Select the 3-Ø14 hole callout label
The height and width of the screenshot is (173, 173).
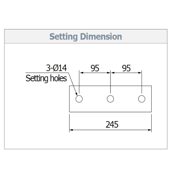click(x=56, y=68)
